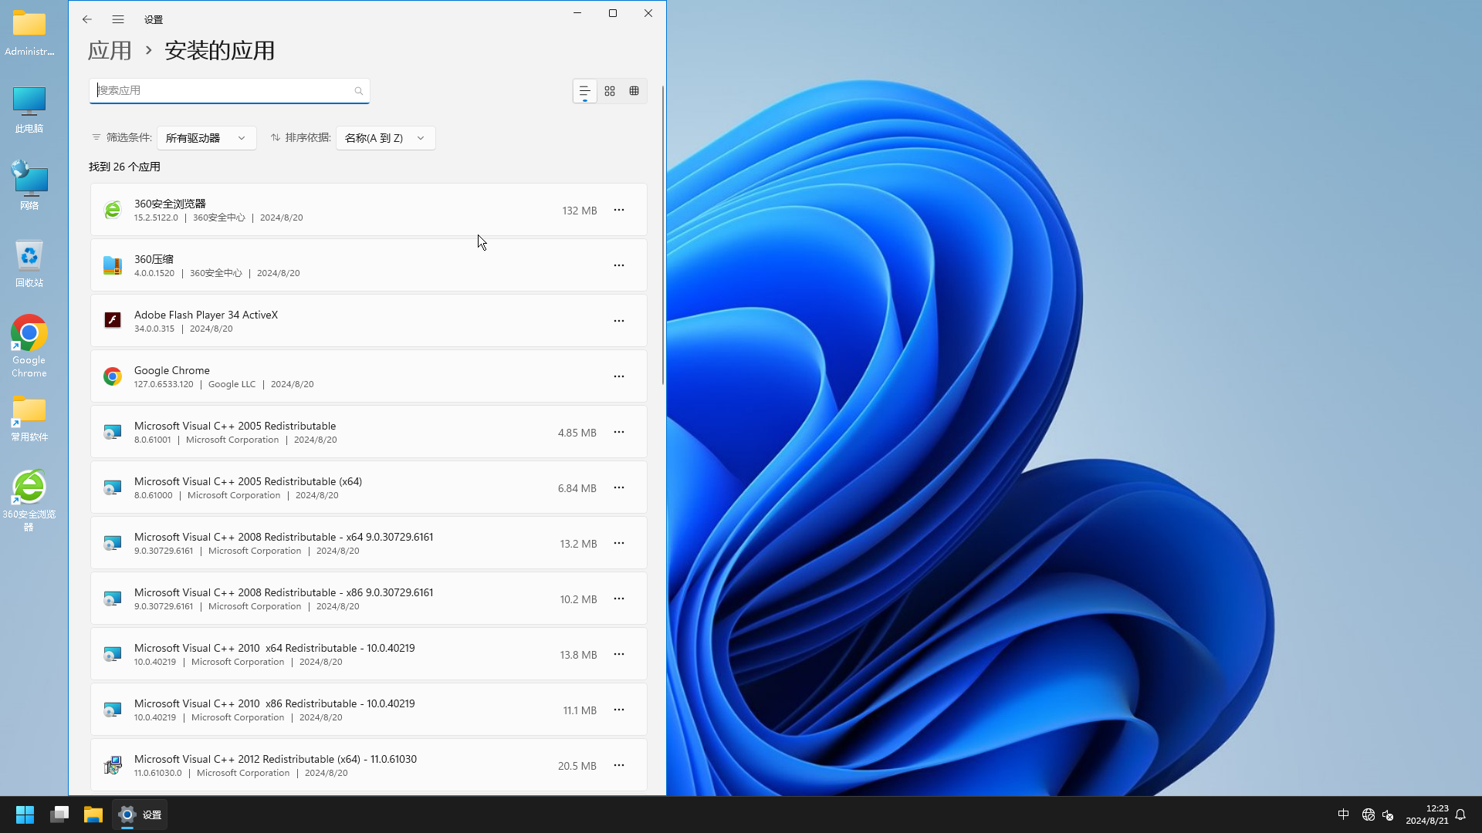Expand 名称(A 至 Z) sort dropdown

[x=384, y=137]
